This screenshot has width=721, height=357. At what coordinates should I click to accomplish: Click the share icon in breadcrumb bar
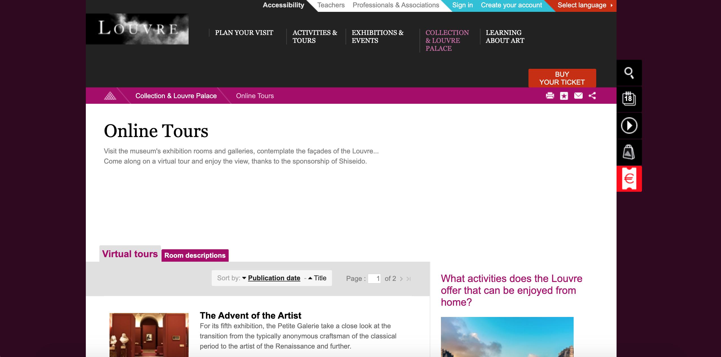pyautogui.click(x=592, y=96)
